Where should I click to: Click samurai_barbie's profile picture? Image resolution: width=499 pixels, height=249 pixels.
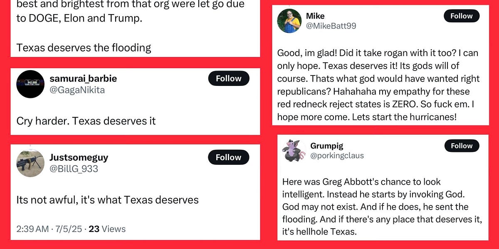[x=30, y=84]
